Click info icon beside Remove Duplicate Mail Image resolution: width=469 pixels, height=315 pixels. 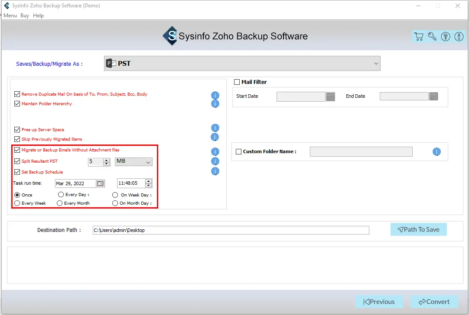pyautogui.click(x=215, y=96)
